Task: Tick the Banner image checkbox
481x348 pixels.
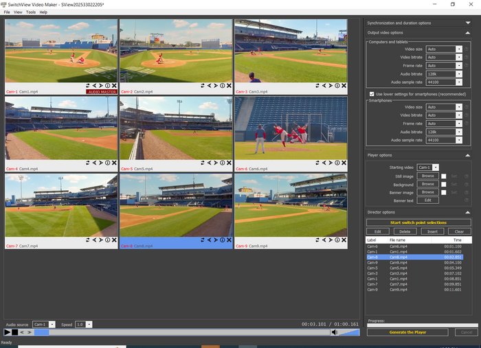Action: (x=444, y=192)
